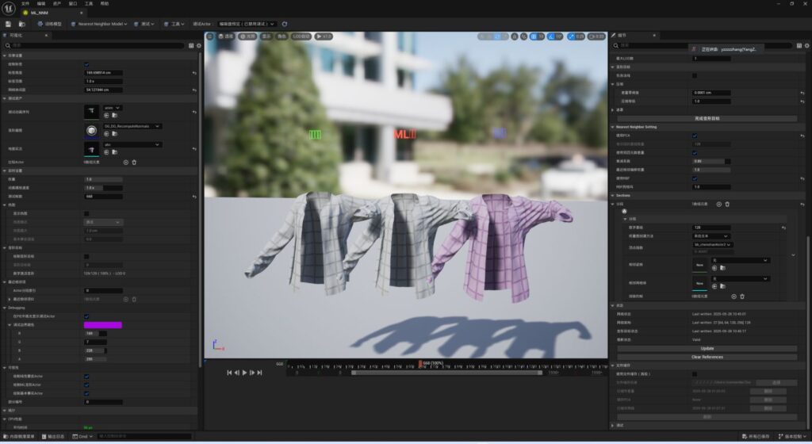Jump to the start of the animation
Viewport: 812px width, 444px height.
tap(229, 372)
